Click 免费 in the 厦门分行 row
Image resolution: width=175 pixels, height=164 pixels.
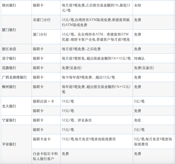(x=138, y=34)
